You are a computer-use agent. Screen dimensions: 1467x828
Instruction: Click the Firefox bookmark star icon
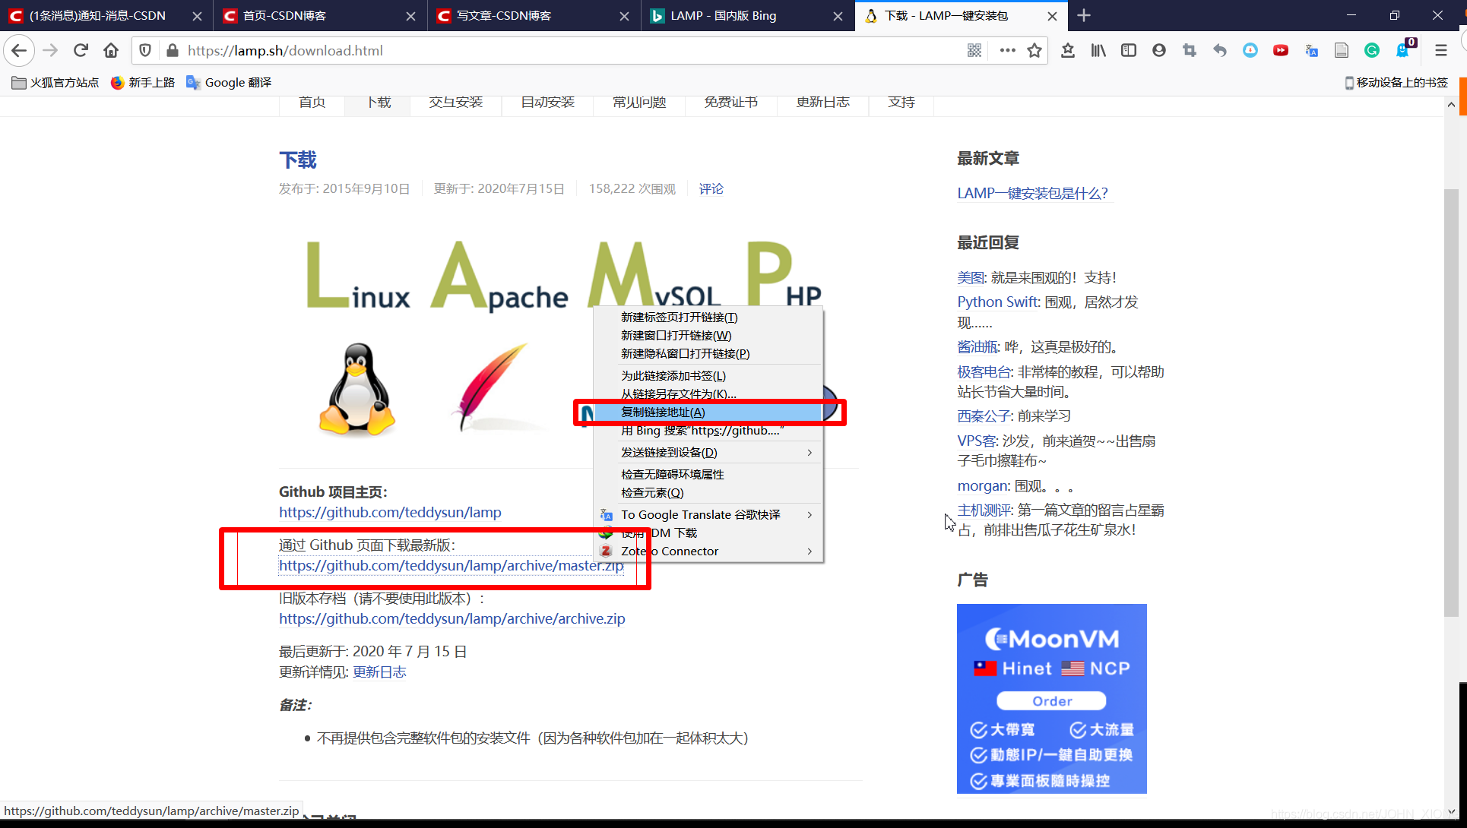tap(1033, 50)
